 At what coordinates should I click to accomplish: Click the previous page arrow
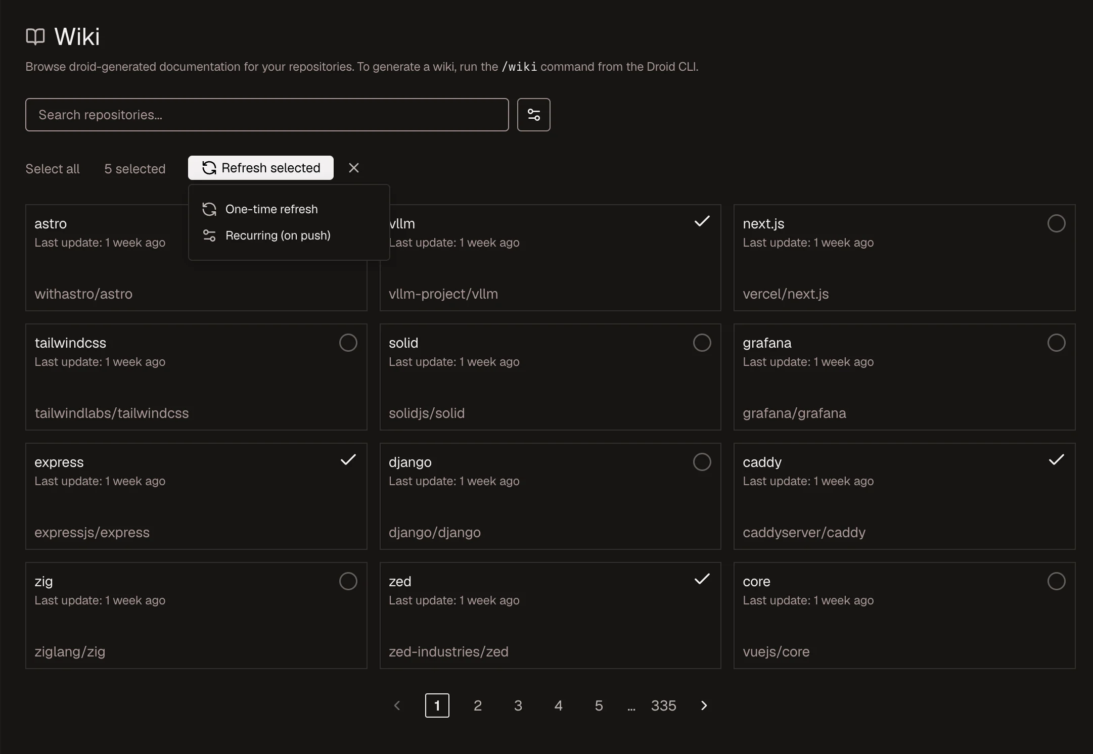[397, 705]
